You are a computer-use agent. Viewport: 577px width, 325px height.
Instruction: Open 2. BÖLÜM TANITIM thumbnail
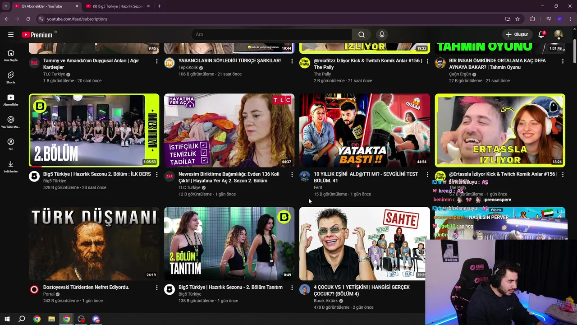tap(229, 244)
